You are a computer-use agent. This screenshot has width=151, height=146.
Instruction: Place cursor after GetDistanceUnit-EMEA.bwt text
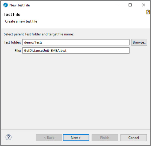[67, 51]
